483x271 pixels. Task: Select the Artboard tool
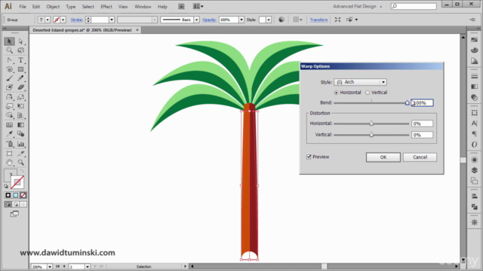click(9, 154)
